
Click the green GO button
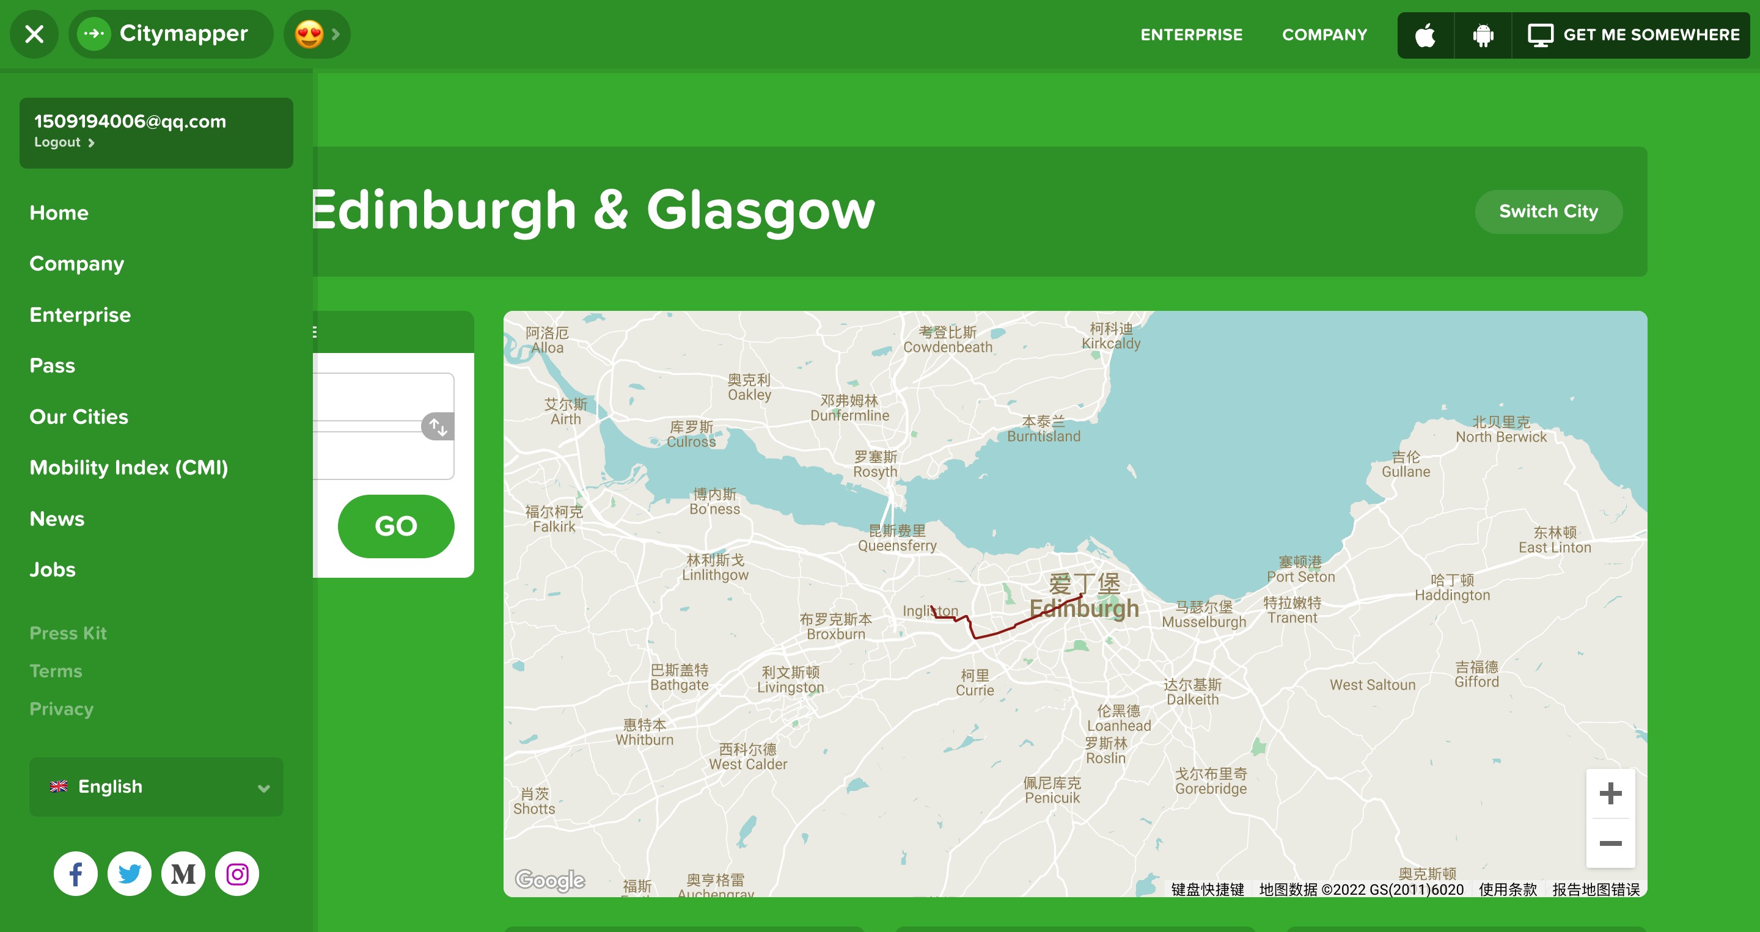396,526
